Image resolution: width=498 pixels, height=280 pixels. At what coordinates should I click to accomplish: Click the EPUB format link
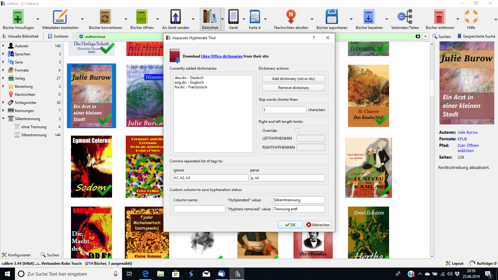click(x=462, y=139)
